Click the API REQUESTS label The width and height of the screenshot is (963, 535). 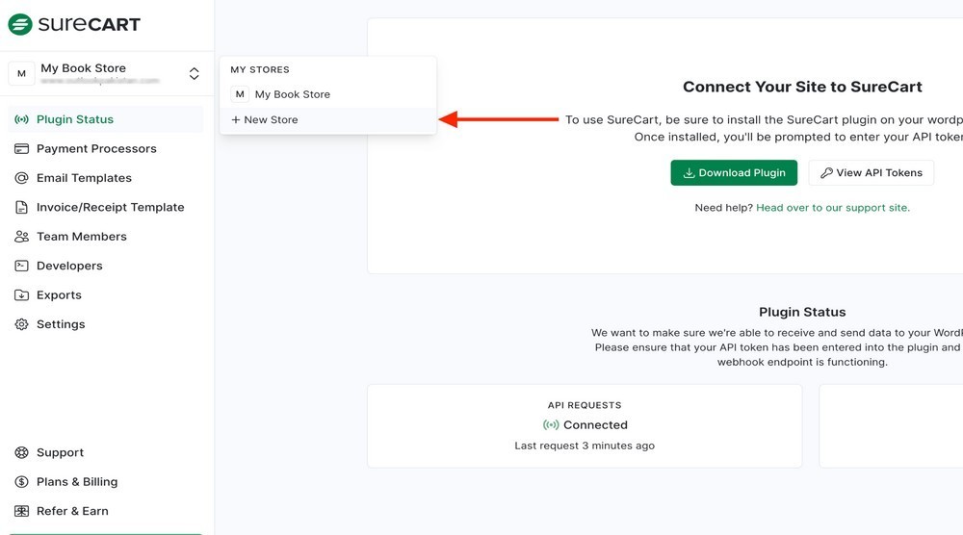[585, 405]
